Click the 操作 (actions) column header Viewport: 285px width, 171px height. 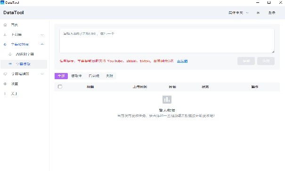[x=255, y=87]
